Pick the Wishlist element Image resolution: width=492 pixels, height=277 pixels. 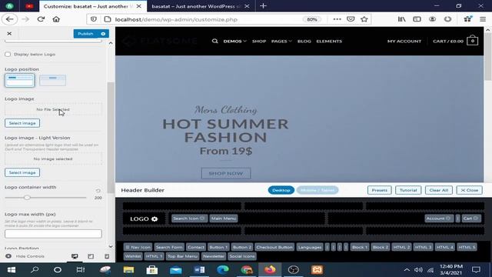[x=133, y=256]
